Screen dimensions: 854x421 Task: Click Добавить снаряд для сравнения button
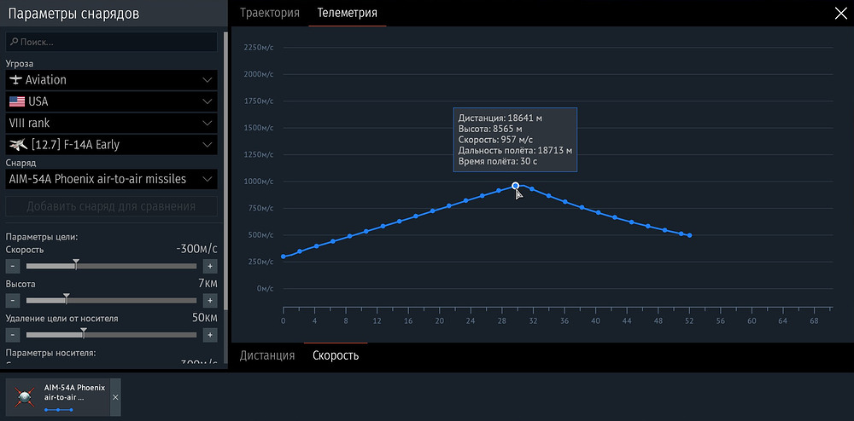click(111, 206)
